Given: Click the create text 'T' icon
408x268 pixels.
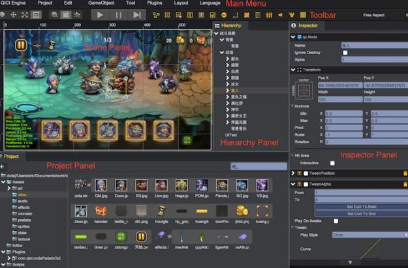Looking at the screenshot, I should tap(190, 15).
